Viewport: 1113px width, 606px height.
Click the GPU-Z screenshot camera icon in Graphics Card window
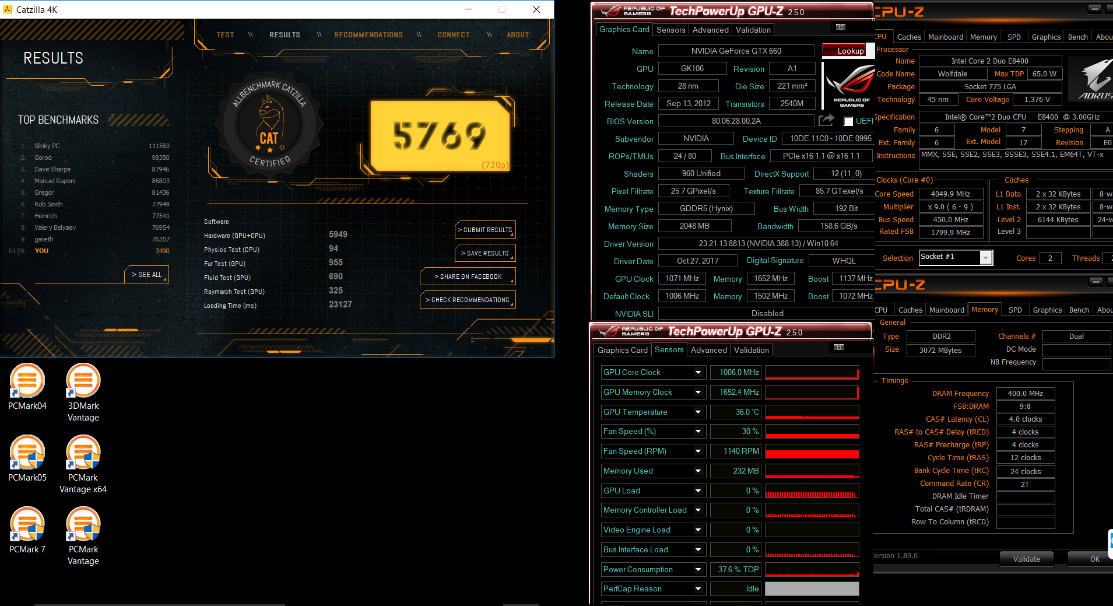(x=841, y=27)
